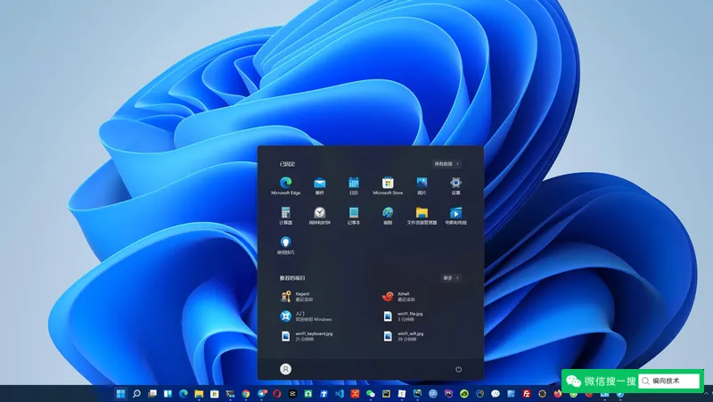Click the Google Chrome icon in the taskbar
This screenshot has width=713, height=402.
(246, 394)
